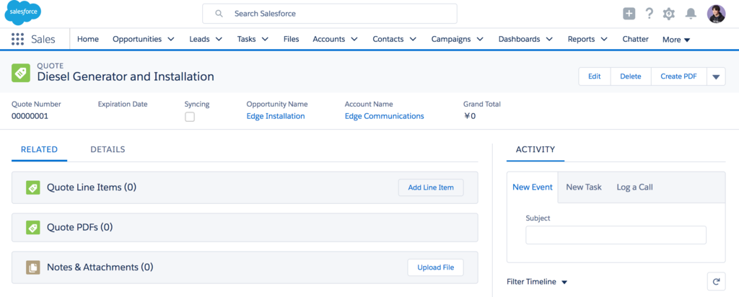Viewport: 739px width, 297px height.
Task: Click the Subject input field
Action: click(x=616, y=235)
